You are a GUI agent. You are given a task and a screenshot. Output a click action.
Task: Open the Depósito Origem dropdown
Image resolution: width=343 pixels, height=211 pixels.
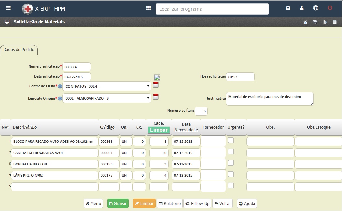(107, 98)
